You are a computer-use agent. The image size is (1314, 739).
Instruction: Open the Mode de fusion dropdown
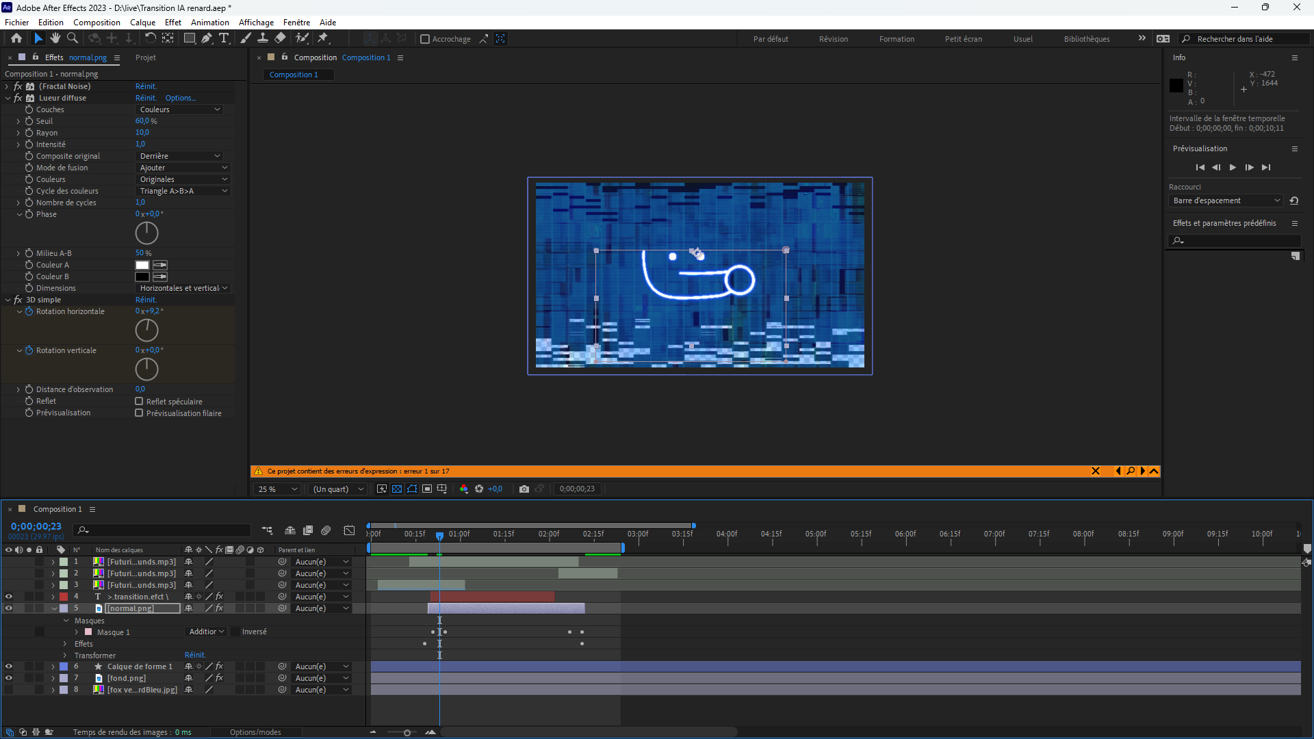[x=183, y=168]
